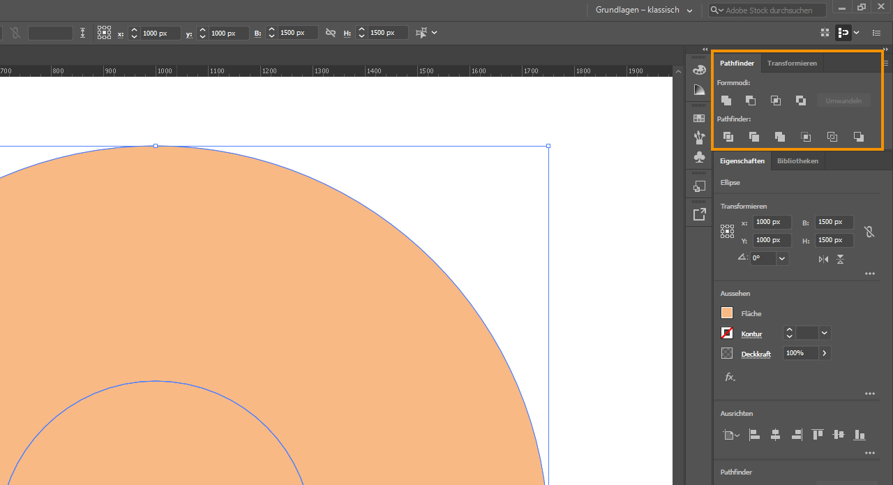The height and width of the screenshot is (485, 893).
Task: Open the Align To selection dropdown
Action: click(x=730, y=435)
